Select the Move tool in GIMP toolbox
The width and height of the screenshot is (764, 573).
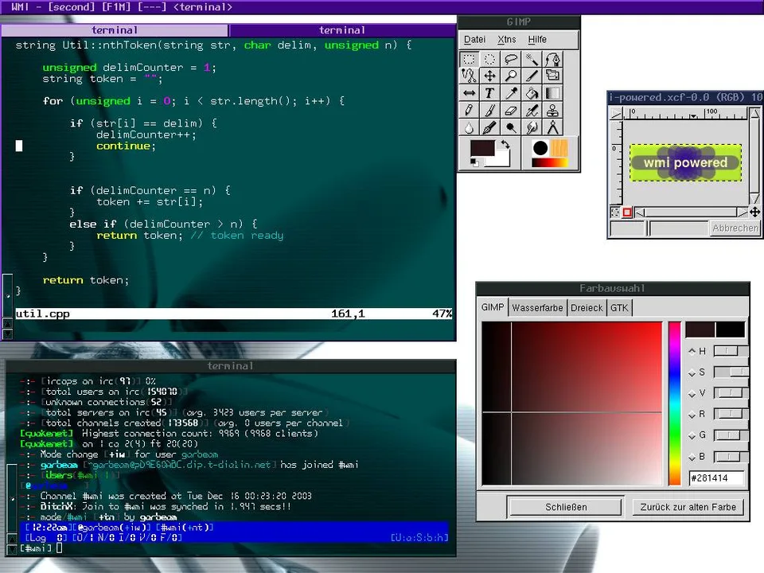pyautogui.click(x=489, y=76)
